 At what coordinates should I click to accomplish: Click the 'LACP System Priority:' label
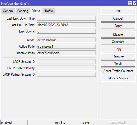21,68
